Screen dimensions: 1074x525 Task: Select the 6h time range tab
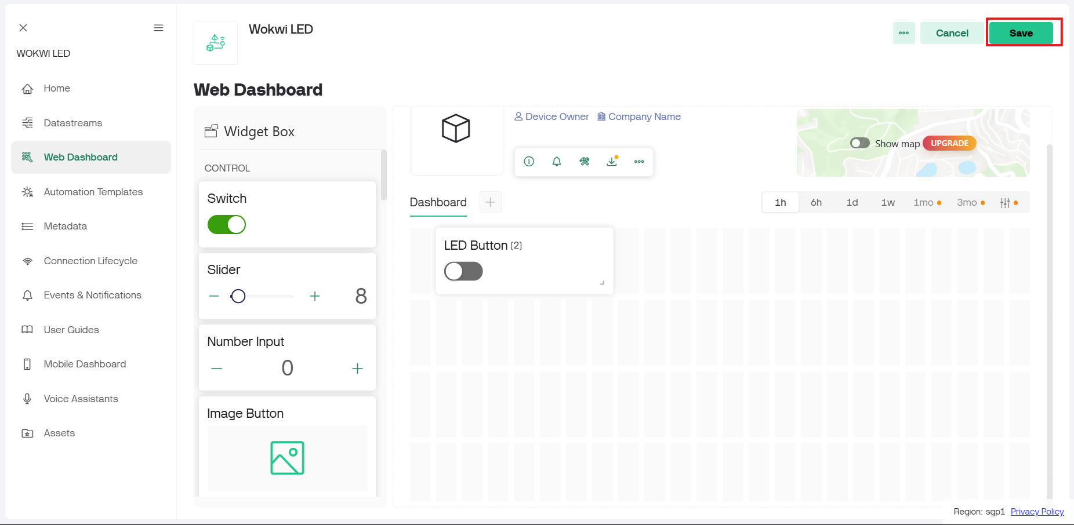816,202
